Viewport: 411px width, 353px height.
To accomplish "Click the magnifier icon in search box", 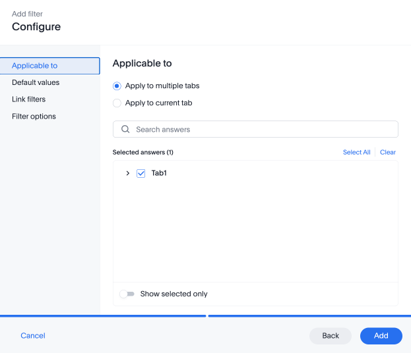I will 125,129.
